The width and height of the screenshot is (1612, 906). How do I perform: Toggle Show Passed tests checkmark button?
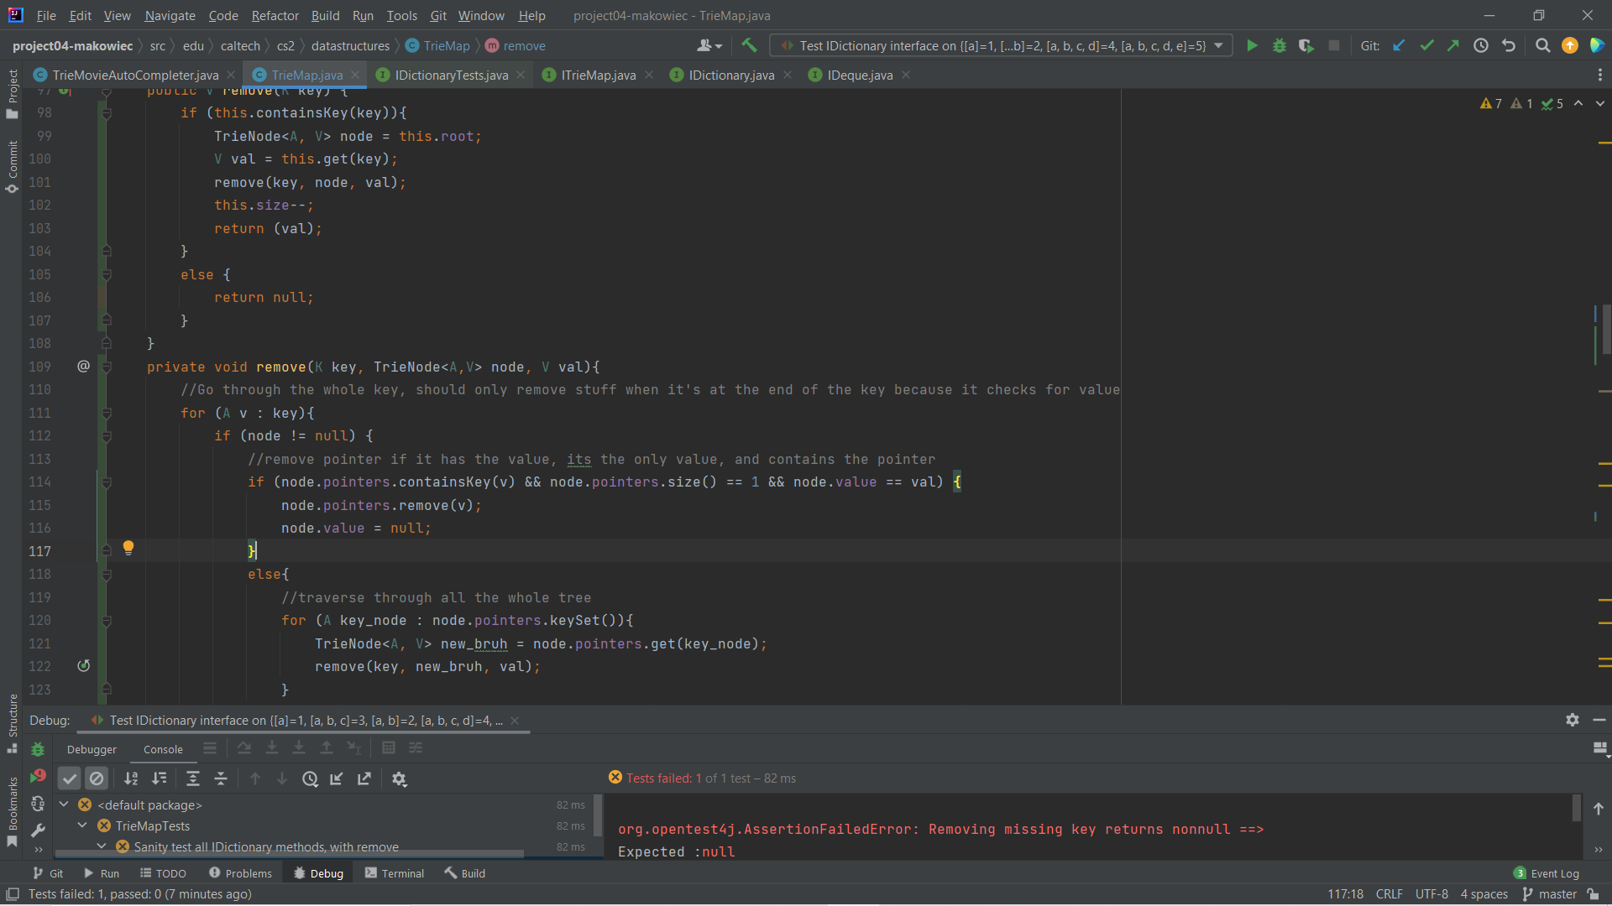pyautogui.click(x=70, y=779)
